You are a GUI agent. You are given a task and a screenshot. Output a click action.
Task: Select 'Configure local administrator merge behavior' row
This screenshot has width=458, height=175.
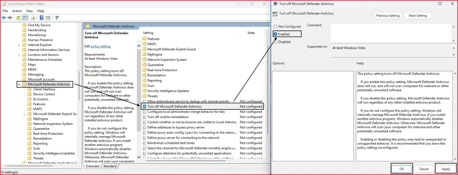202,112
